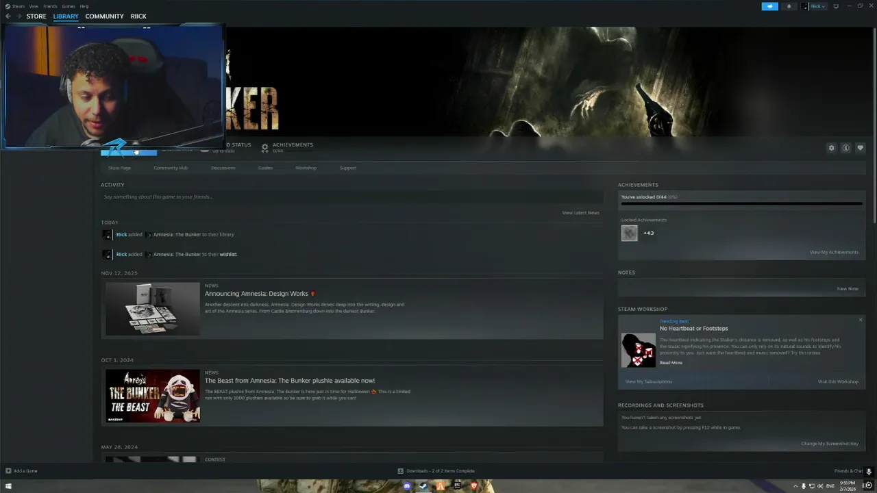Click the taskbar clock showing 9:55 PM

(847, 486)
